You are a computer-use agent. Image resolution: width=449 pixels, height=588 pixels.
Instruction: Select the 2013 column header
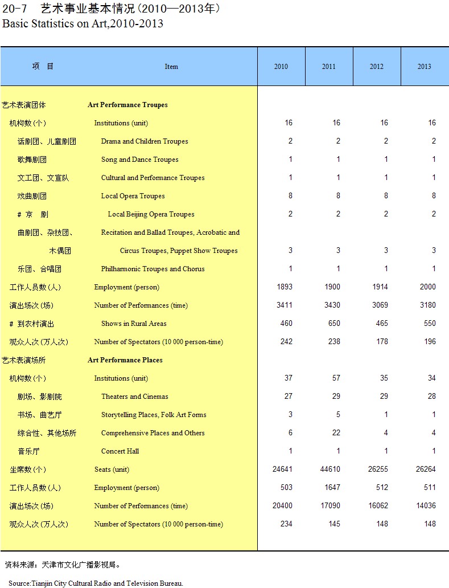(x=425, y=67)
